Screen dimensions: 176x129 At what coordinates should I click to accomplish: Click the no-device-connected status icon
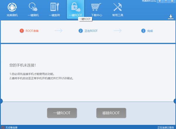click(x=3, y=127)
